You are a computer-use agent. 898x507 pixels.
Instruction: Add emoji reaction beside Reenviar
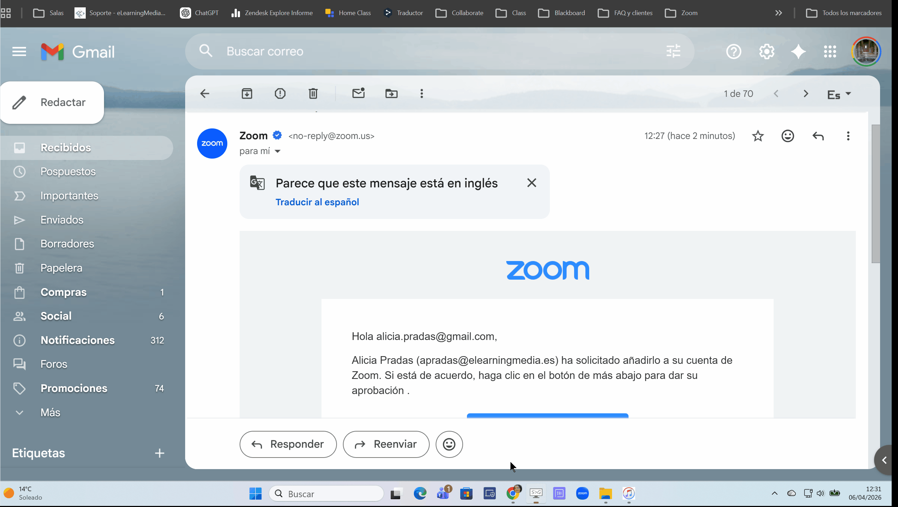[x=449, y=444]
